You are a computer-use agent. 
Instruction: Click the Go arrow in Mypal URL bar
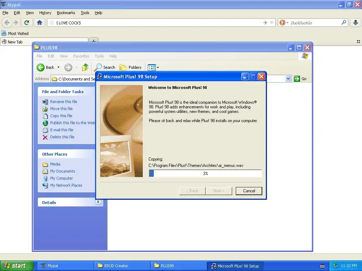click(265, 23)
